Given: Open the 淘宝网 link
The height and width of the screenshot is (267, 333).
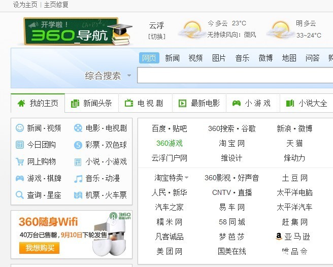Looking at the screenshot, I should [x=231, y=143].
